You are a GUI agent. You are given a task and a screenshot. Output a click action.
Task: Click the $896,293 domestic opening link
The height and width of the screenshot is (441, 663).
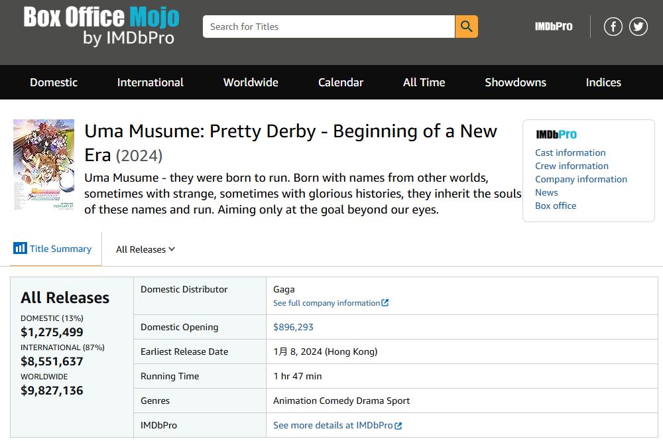[293, 327]
